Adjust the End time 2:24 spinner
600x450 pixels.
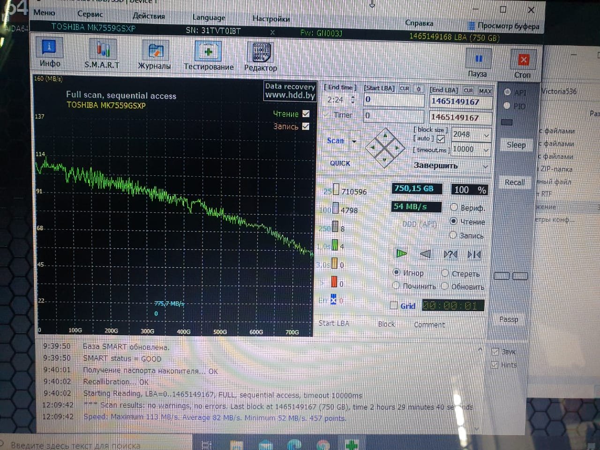[x=353, y=100]
